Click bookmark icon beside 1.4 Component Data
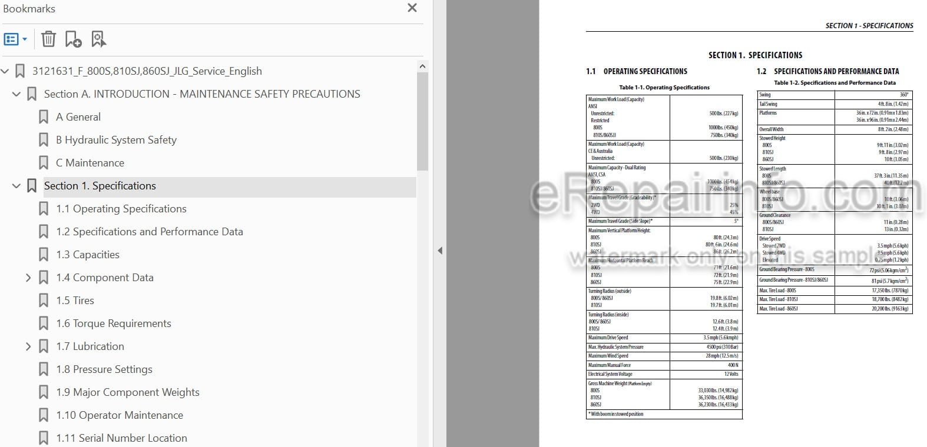Image resolution: width=927 pixels, height=447 pixels. click(44, 278)
